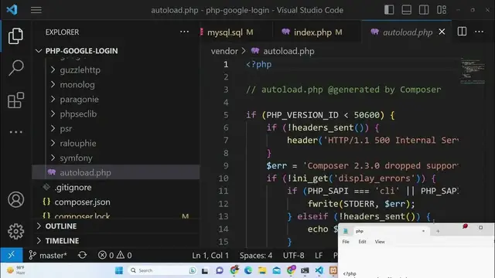Image resolution: width=495 pixels, height=278 pixels.
Task: Click line number 10 in the gutter
Action: coord(224,178)
